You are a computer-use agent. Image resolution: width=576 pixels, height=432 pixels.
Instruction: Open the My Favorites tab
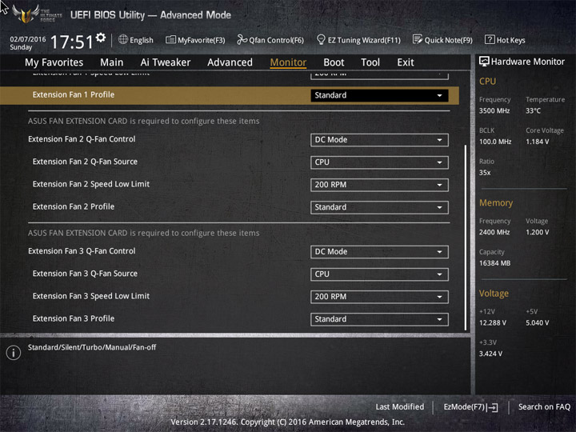point(54,62)
